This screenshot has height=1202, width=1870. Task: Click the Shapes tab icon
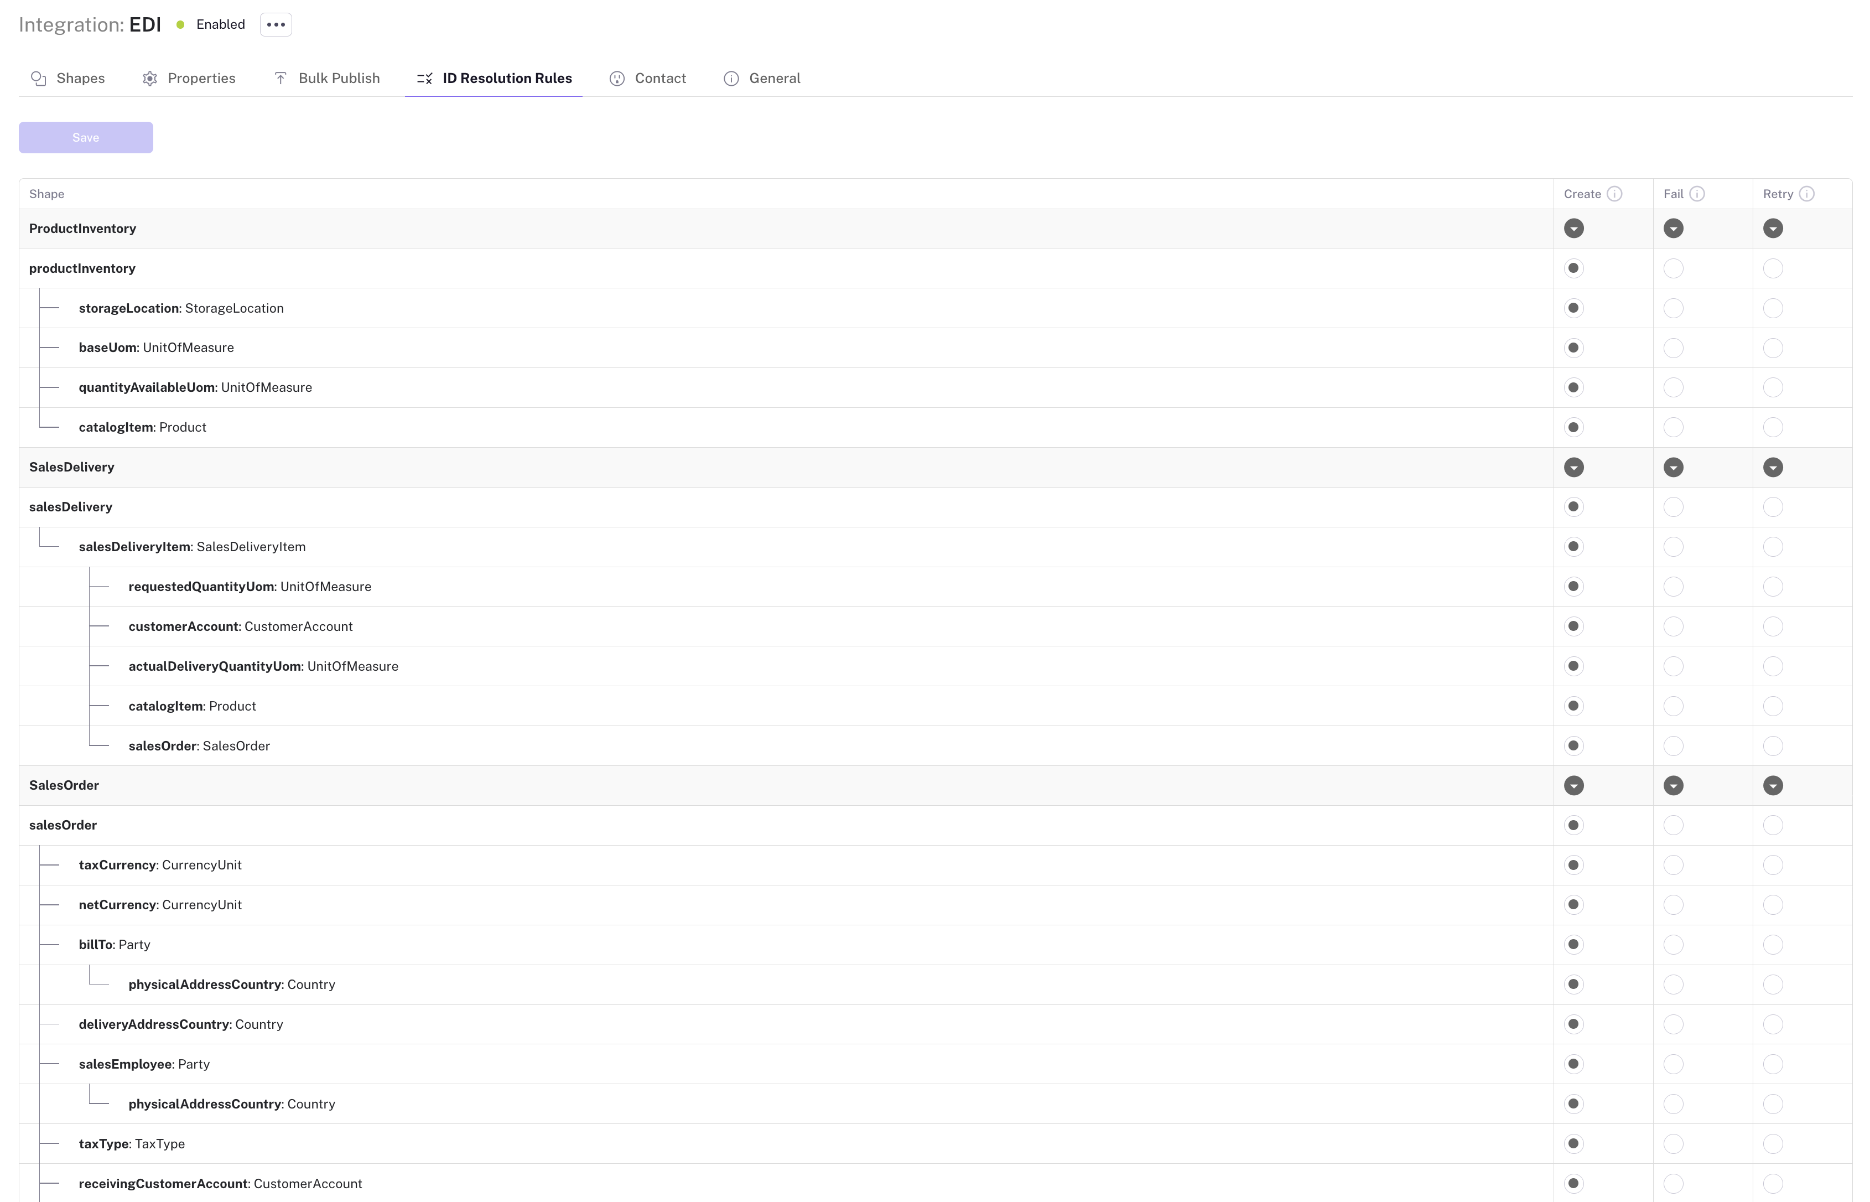pos(38,78)
